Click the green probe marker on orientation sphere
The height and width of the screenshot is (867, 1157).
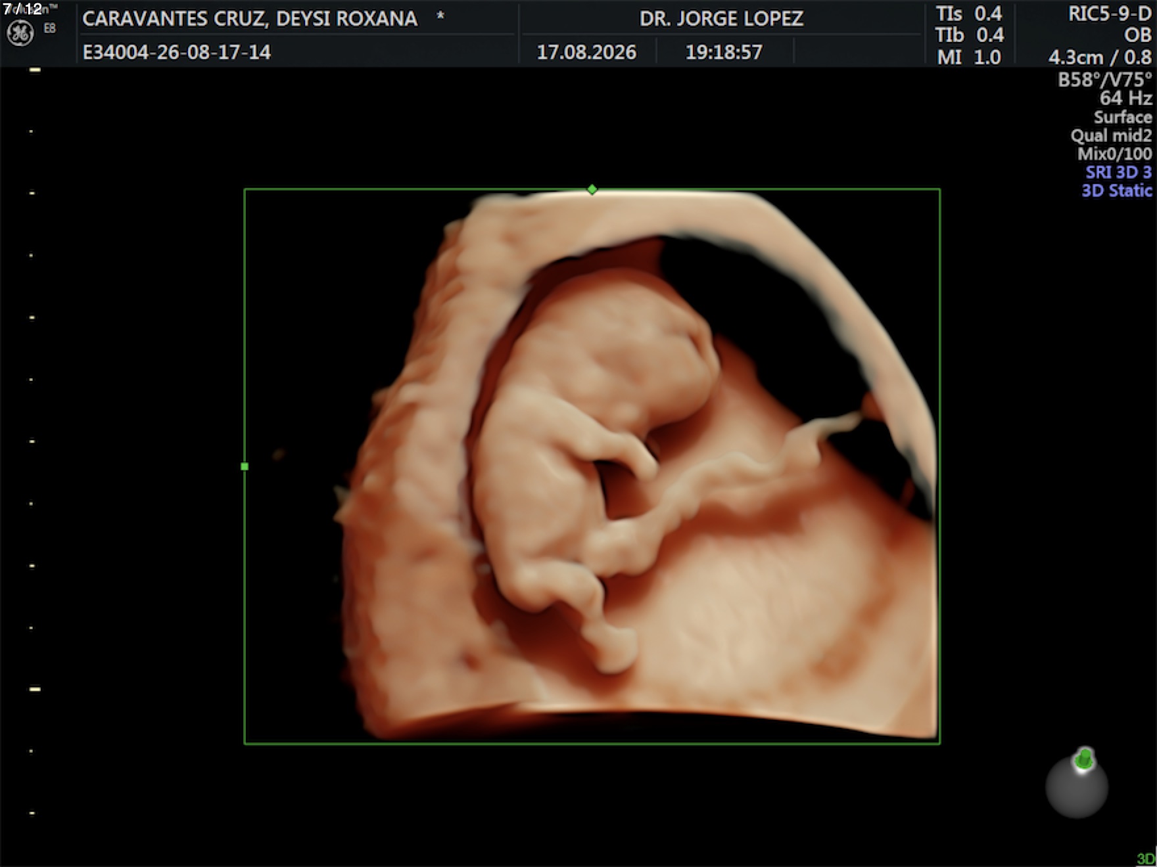coord(1084,759)
